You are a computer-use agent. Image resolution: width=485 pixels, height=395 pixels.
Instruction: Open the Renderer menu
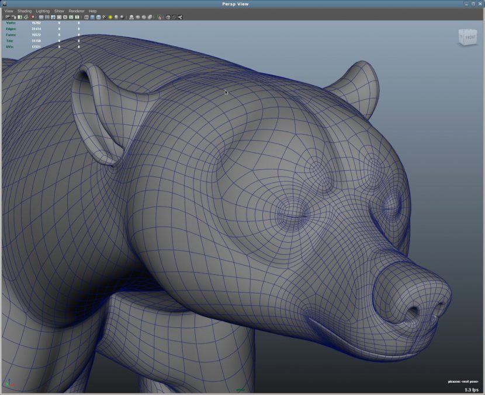pyautogui.click(x=76, y=11)
